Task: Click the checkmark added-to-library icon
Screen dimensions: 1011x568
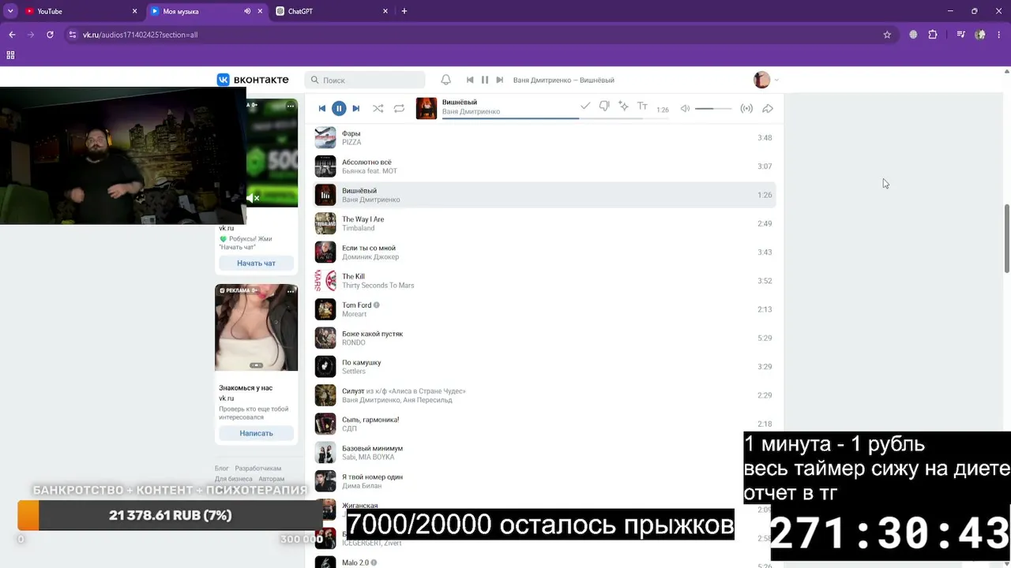Action: [x=585, y=106]
